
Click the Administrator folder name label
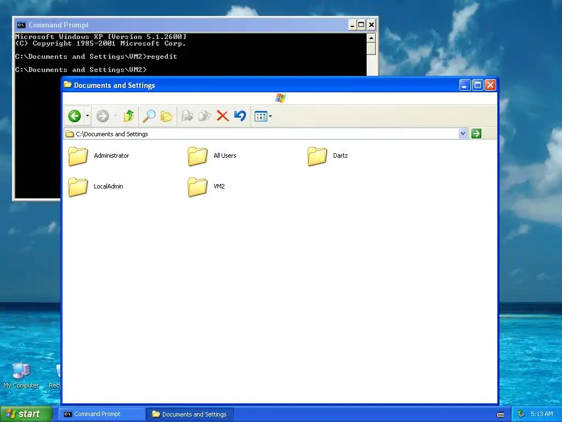(x=111, y=156)
